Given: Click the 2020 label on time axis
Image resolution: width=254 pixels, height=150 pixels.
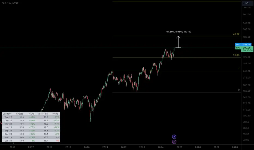Looking at the screenshot, I should click(87, 147).
